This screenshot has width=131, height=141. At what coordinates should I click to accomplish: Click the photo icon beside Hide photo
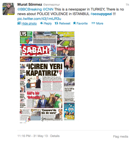[19, 23]
